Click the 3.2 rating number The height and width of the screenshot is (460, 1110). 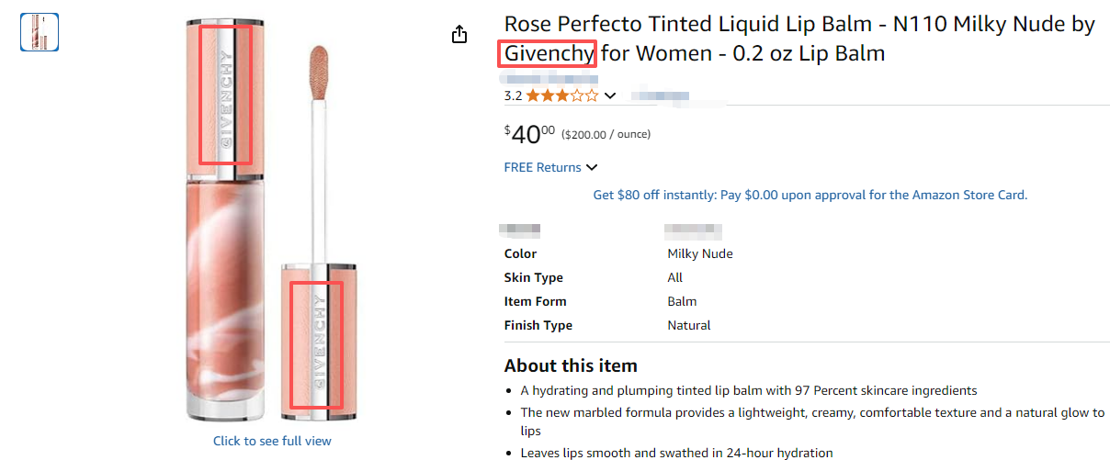coord(513,95)
